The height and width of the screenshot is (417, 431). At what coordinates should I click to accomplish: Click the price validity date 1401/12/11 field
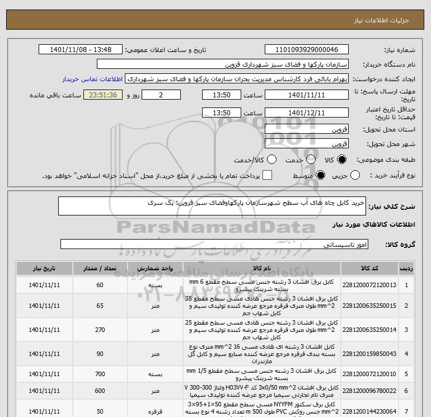tap(307, 113)
